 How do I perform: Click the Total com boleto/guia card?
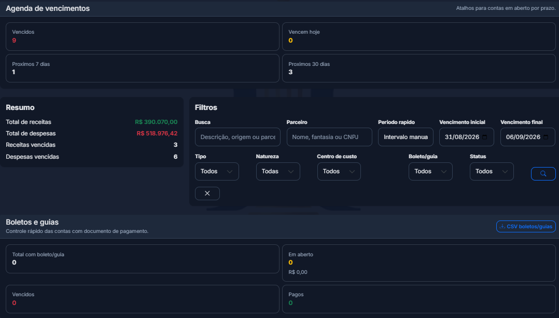[142, 259]
